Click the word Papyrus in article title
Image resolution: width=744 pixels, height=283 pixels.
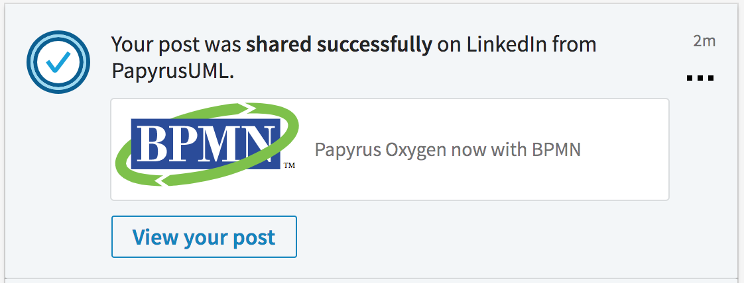(x=347, y=150)
